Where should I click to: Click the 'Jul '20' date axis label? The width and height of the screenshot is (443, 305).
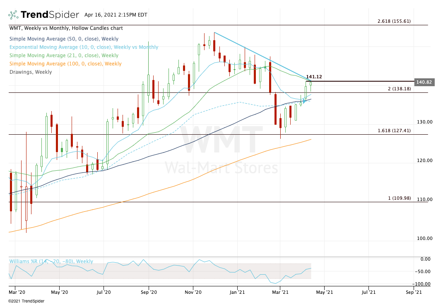click(104, 292)
